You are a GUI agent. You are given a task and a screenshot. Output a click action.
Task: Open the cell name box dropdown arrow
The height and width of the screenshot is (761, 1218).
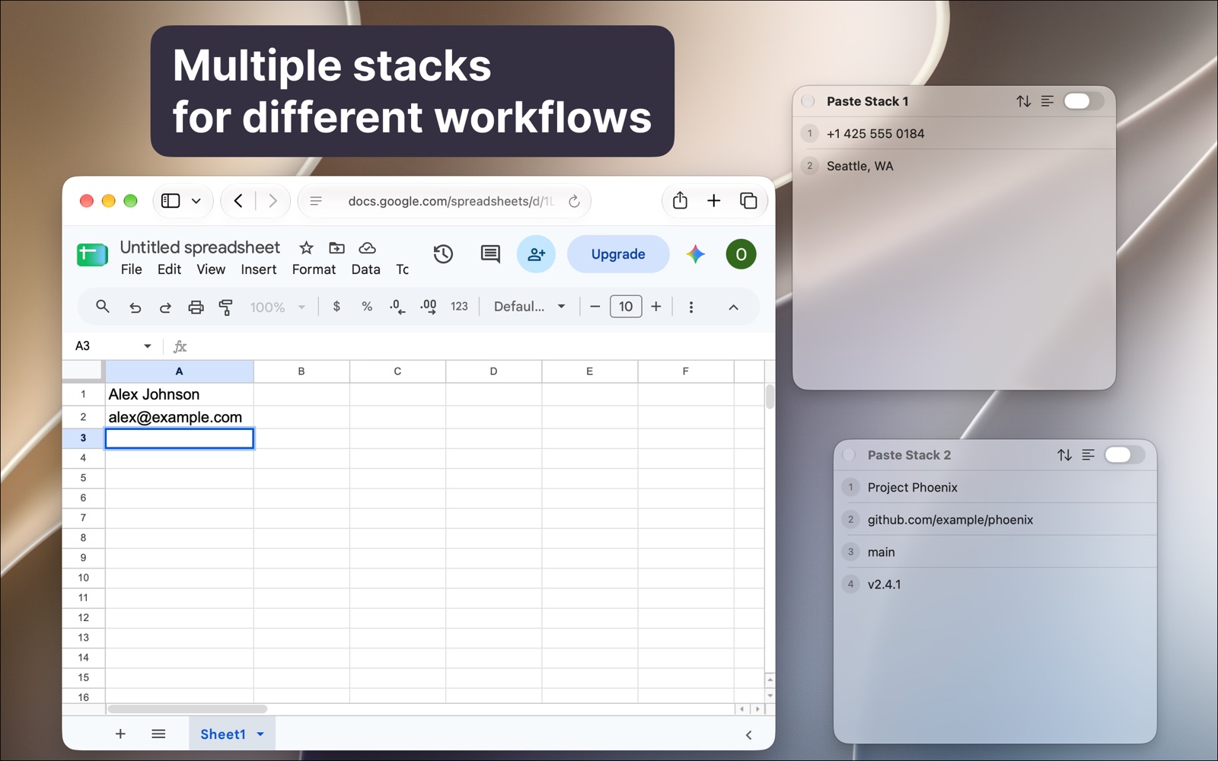147,346
